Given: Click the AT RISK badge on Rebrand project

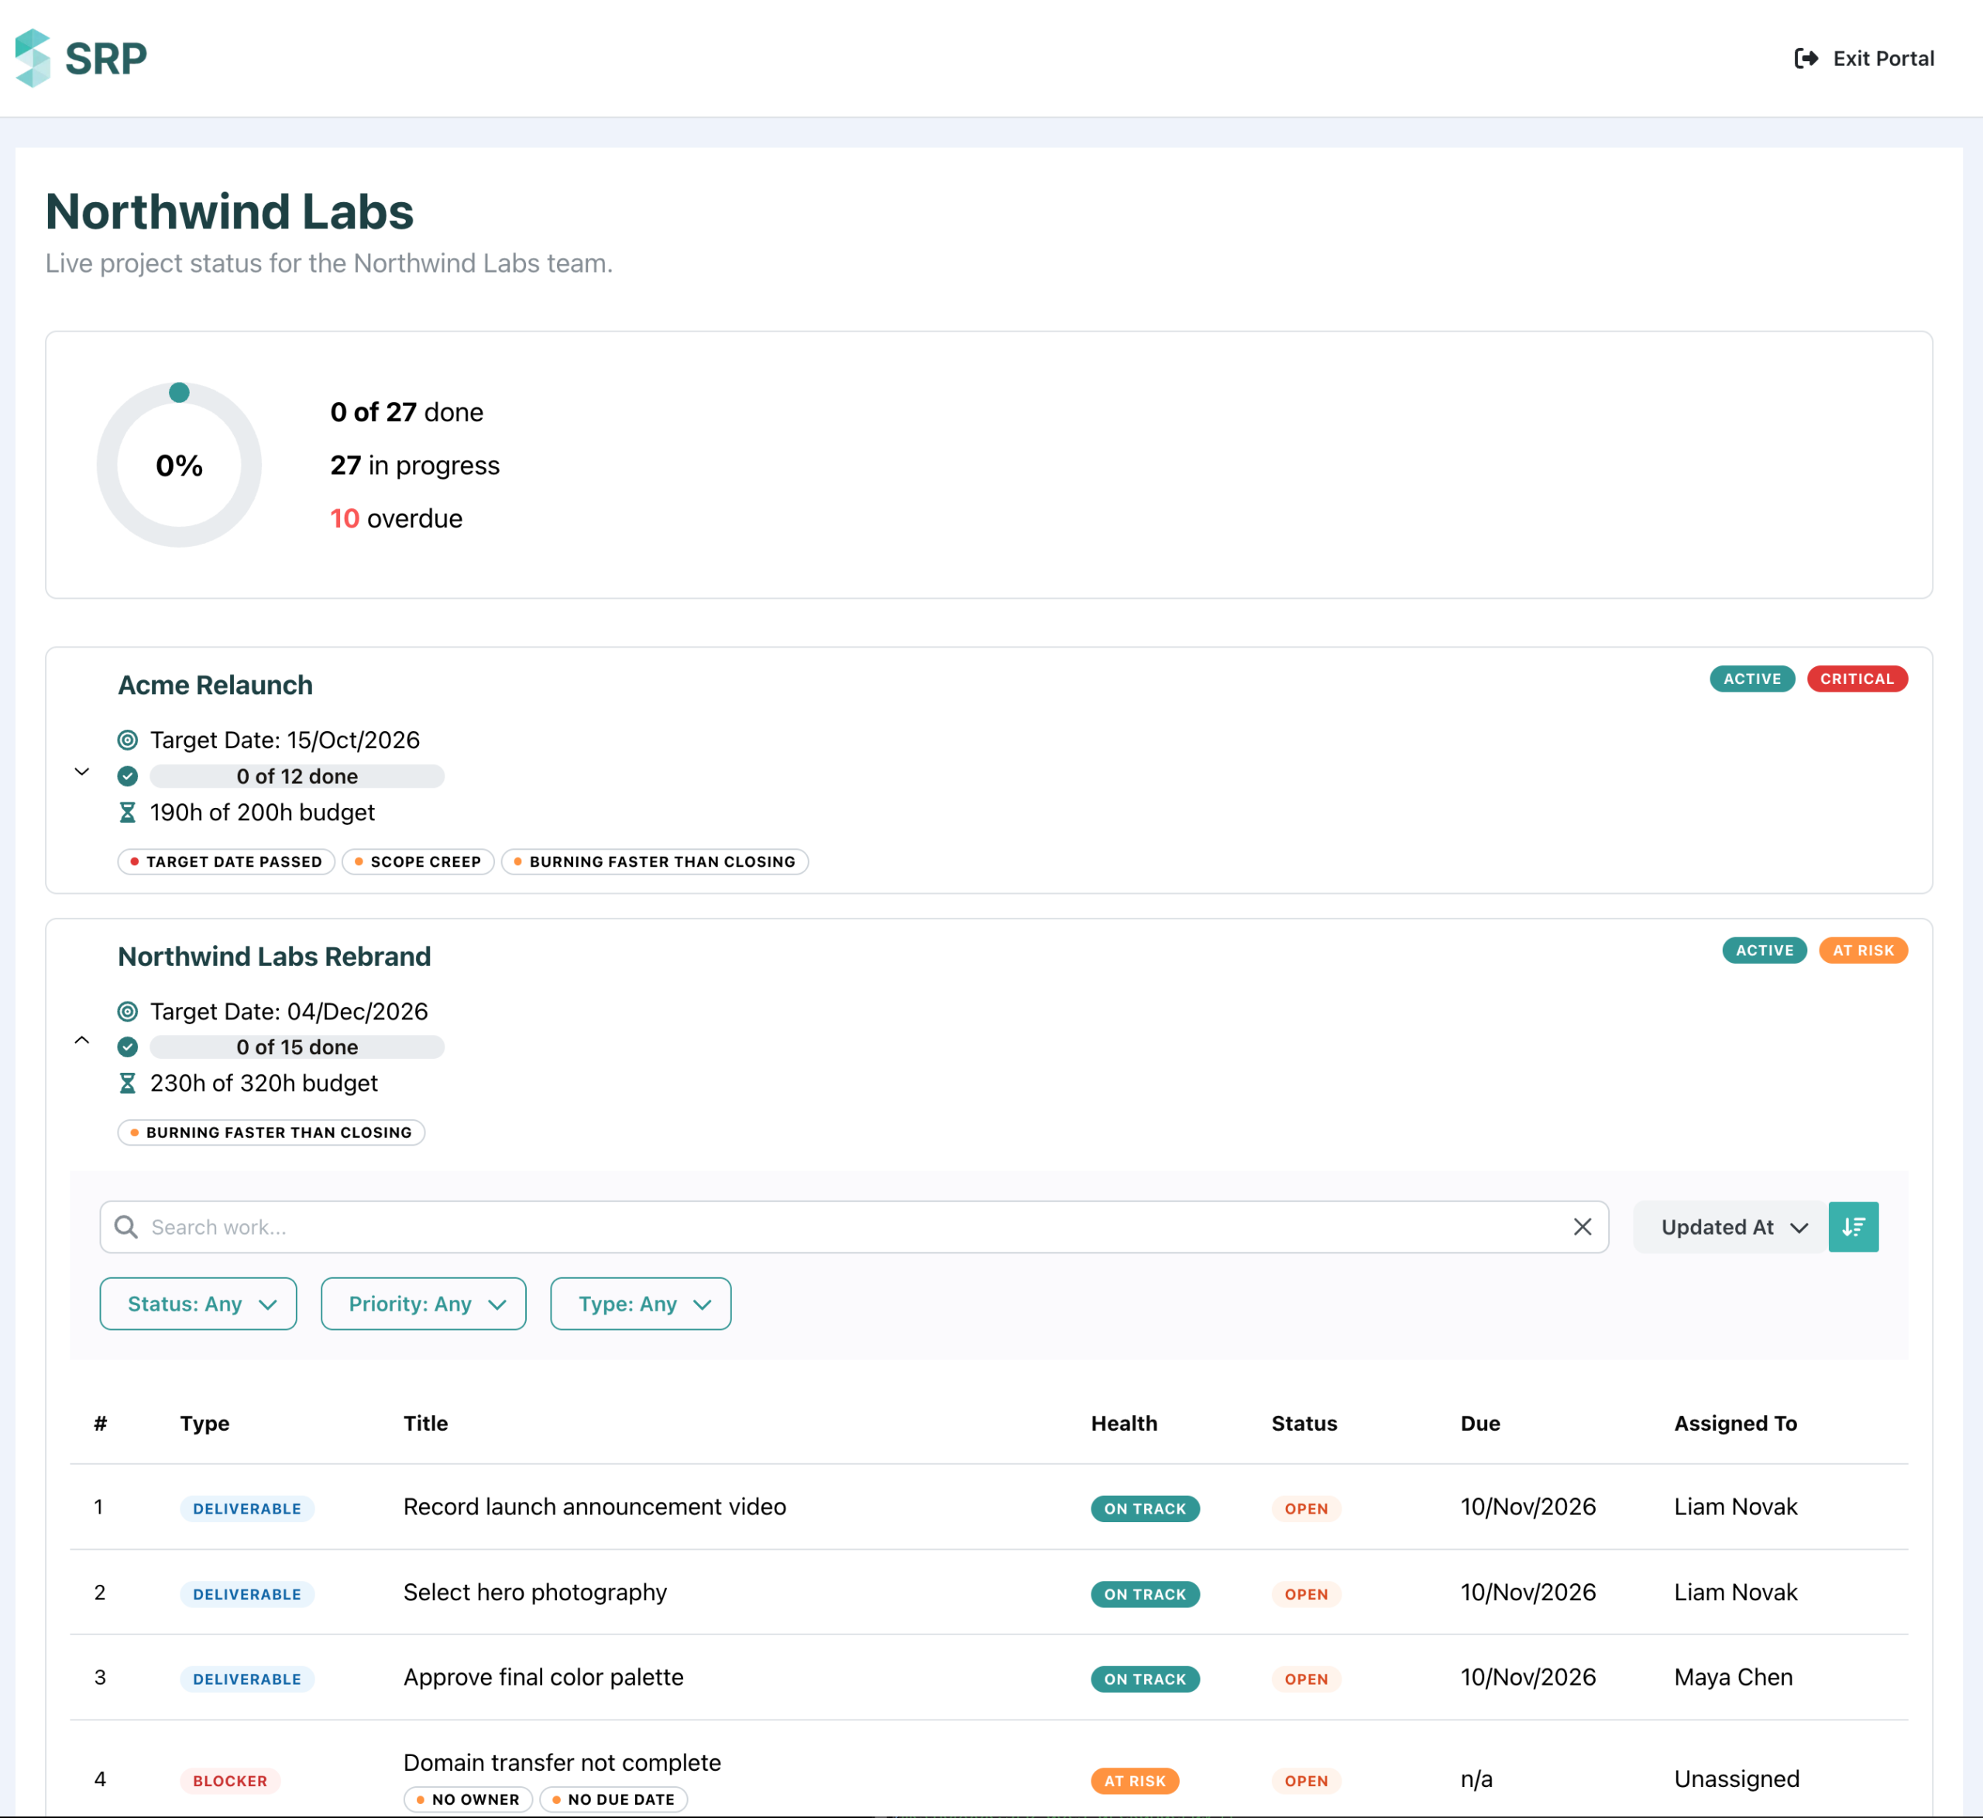Looking at the screenshot, I should [1862, 950].
